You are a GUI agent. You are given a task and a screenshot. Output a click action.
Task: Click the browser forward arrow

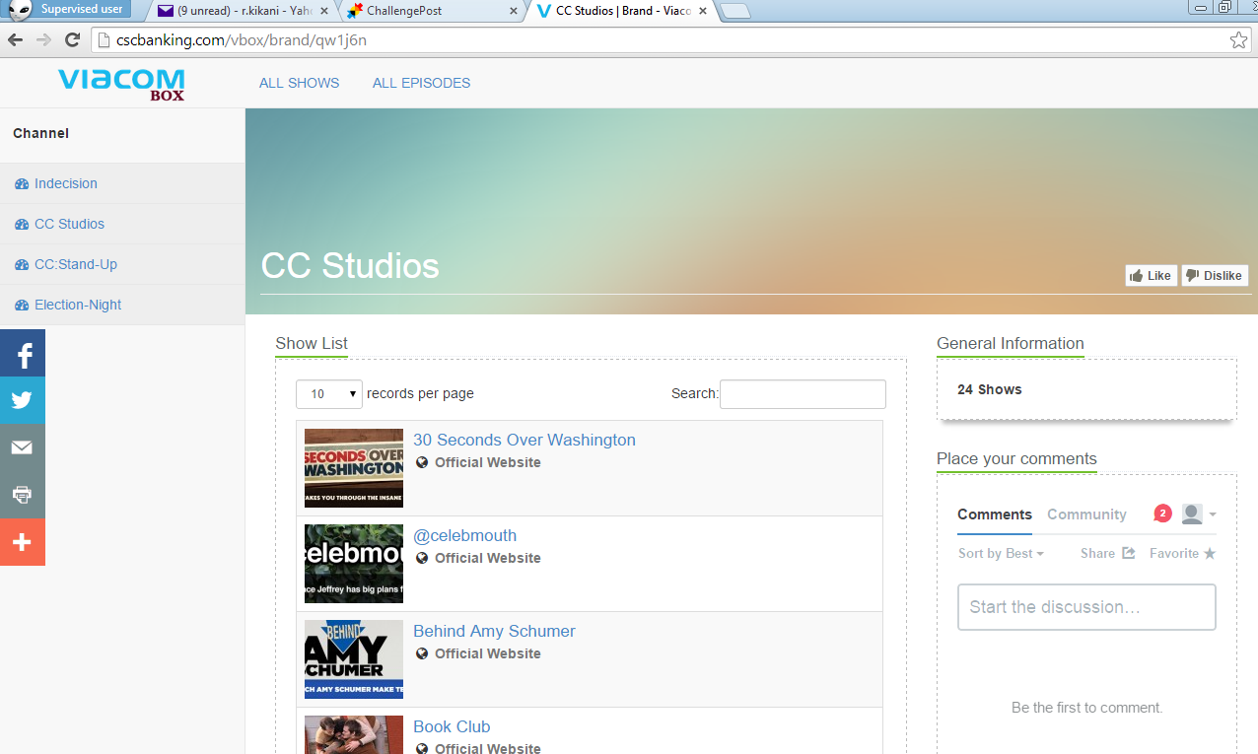click(x=43, y=40)
